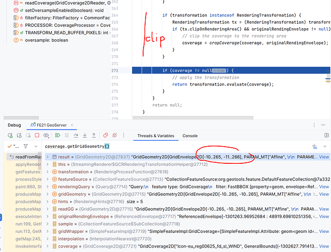Select the executeInter stack frame
The image size is (331, 252).
pos(28,217)
